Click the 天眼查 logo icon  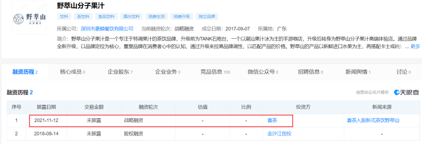click(406, 92)
